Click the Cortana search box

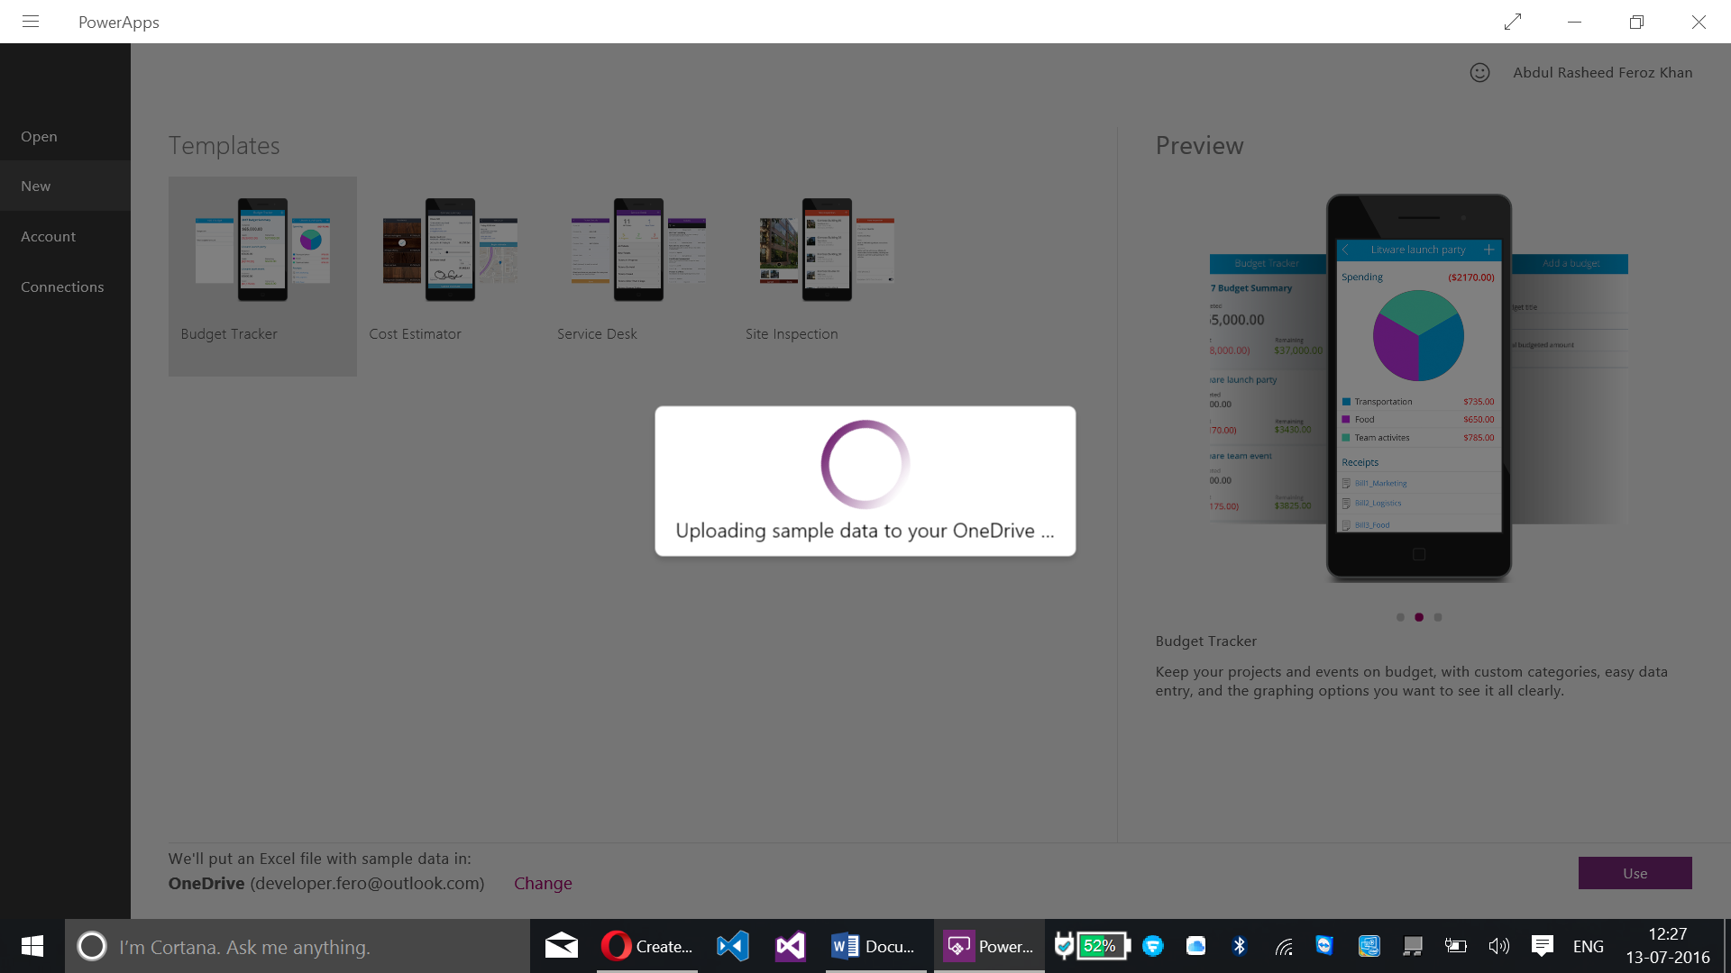pyautogui.click(x=298, y=946)
